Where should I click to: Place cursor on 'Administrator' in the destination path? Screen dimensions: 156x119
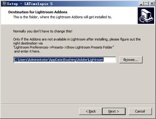[x=38, y=60]
